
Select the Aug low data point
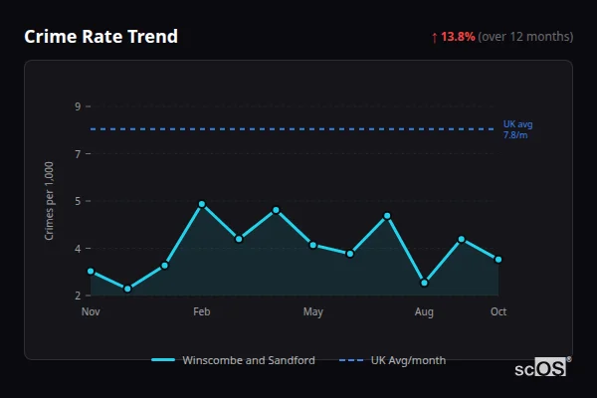(x=424, y=283)
